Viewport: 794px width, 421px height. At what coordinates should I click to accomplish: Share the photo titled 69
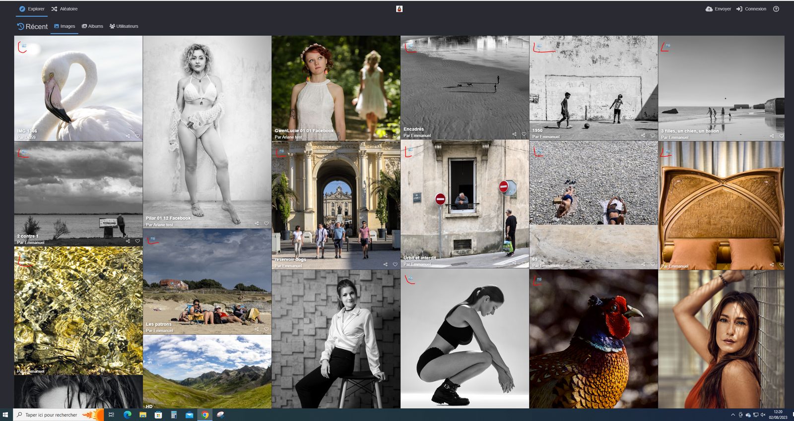pos(643,264)
